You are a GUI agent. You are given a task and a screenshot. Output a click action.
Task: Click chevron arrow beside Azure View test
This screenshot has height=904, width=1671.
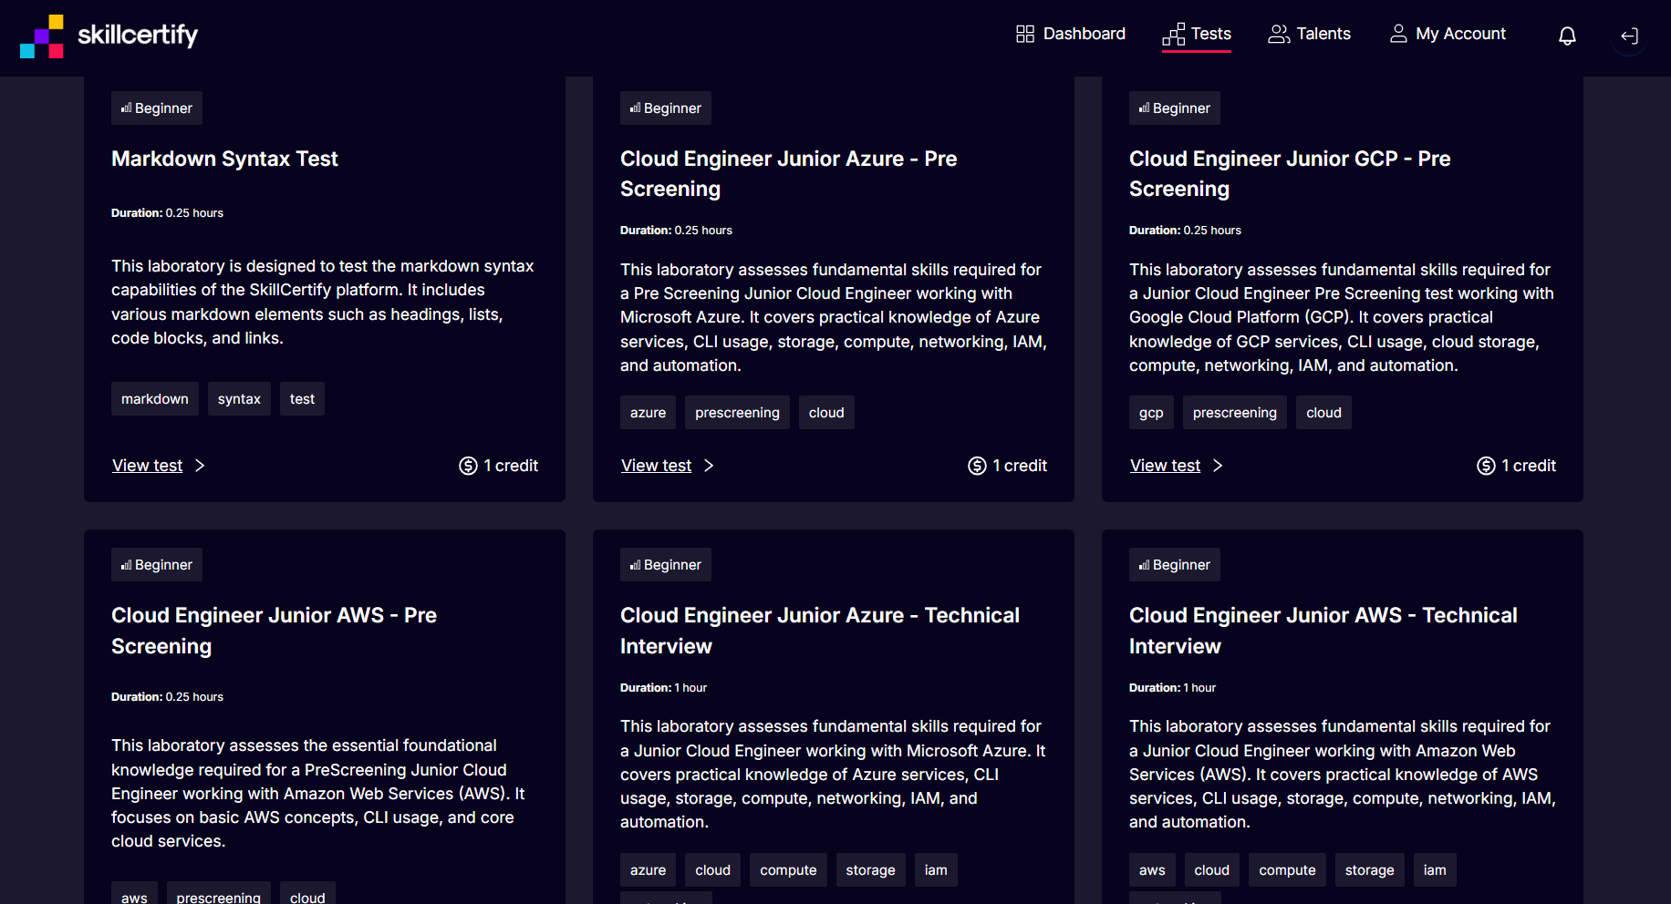[x=709, y=466]
